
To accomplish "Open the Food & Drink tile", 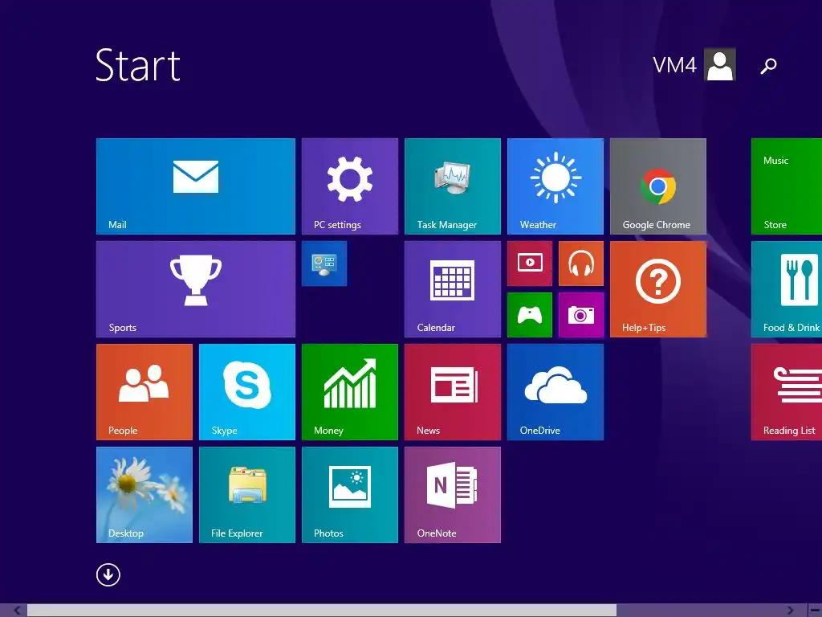I will click(x=787, y=289).
